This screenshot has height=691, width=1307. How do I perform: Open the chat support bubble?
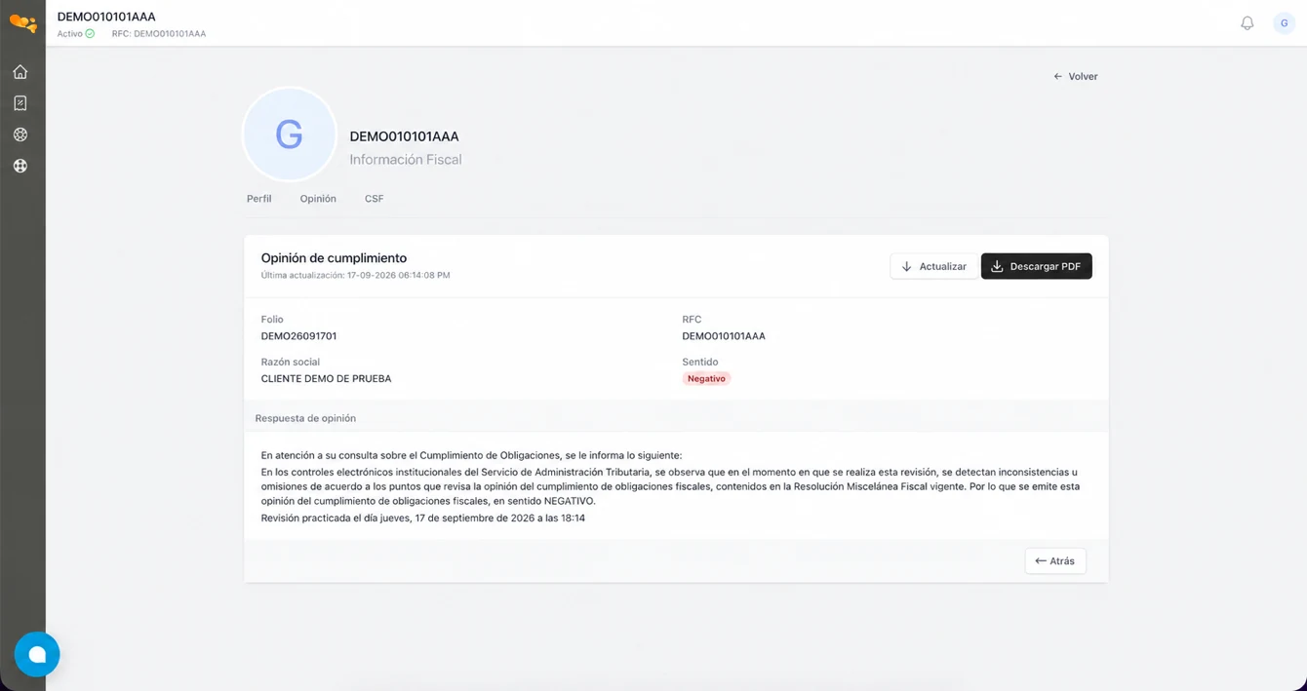coord(37,654)
